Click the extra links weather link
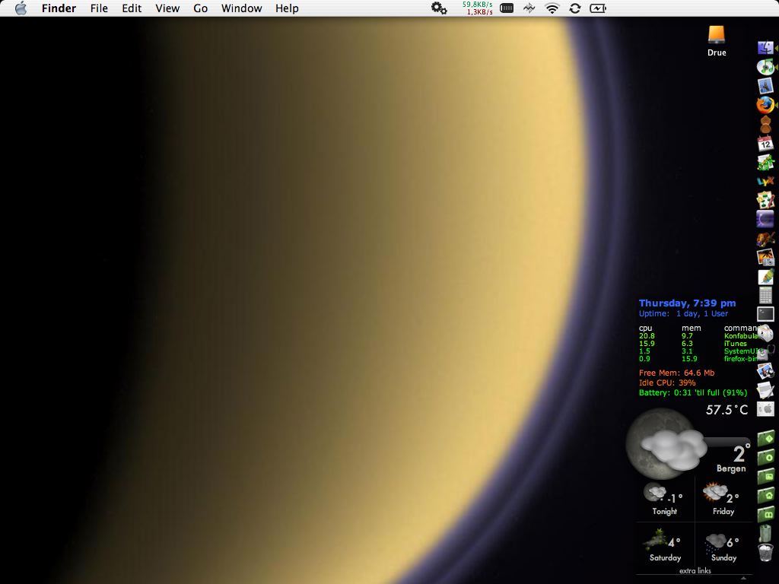 pos(695,570)
